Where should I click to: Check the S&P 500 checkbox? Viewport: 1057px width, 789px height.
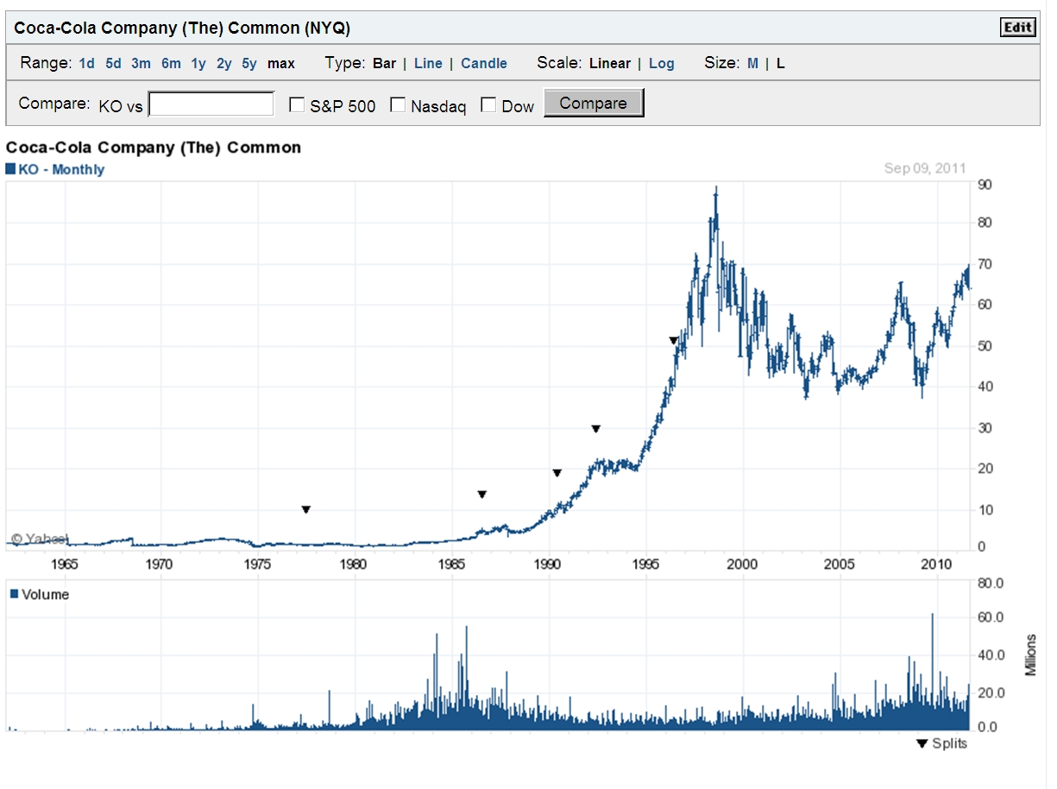pyautogui.click(x=297, y=104)
